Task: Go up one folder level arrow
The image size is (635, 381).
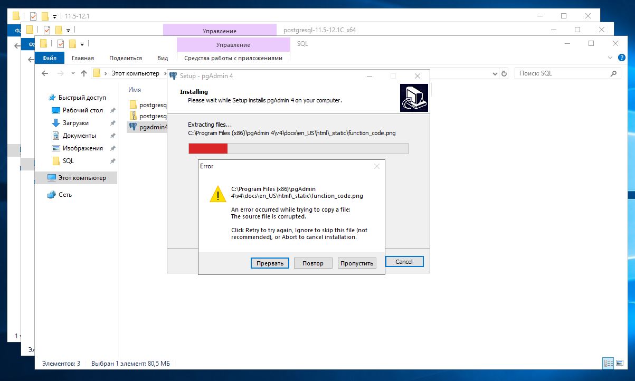Action: coord(83,73)
